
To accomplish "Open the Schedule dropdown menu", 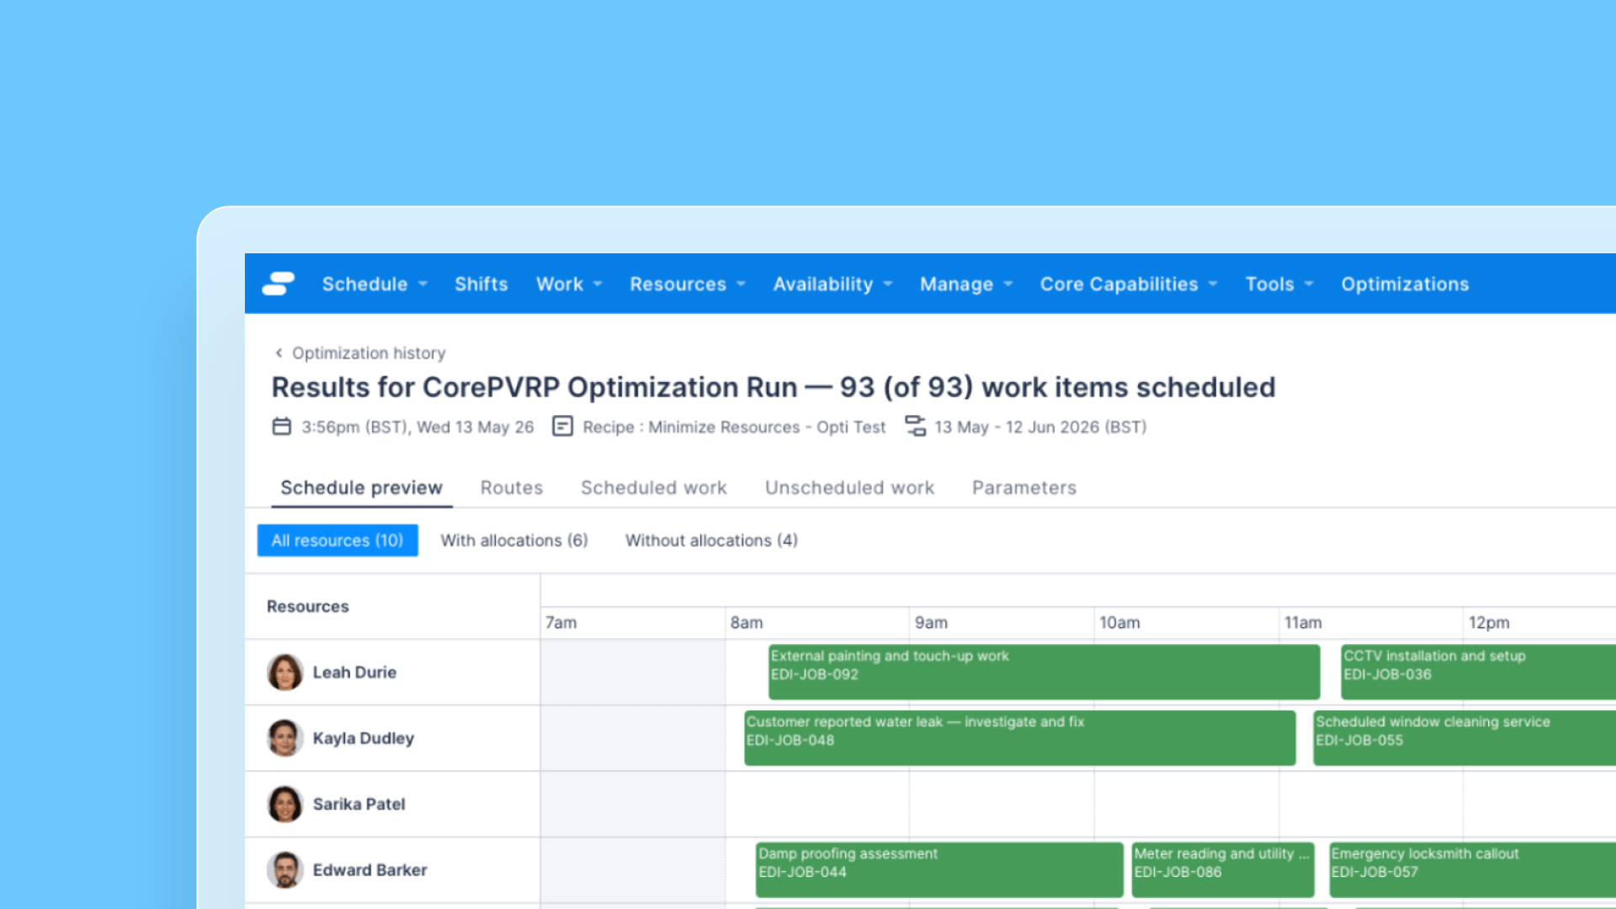I will pyautogui.click(x=375, y=284).
